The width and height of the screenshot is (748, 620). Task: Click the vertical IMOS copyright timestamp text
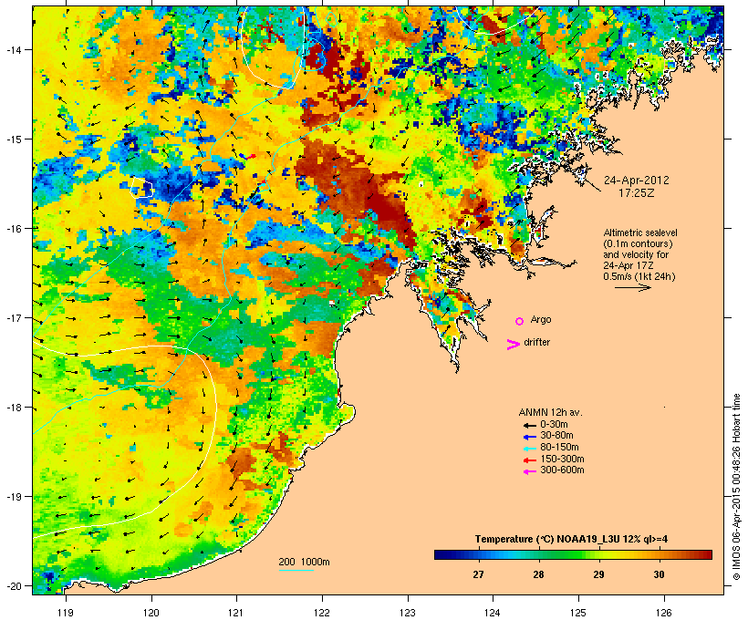736,487
